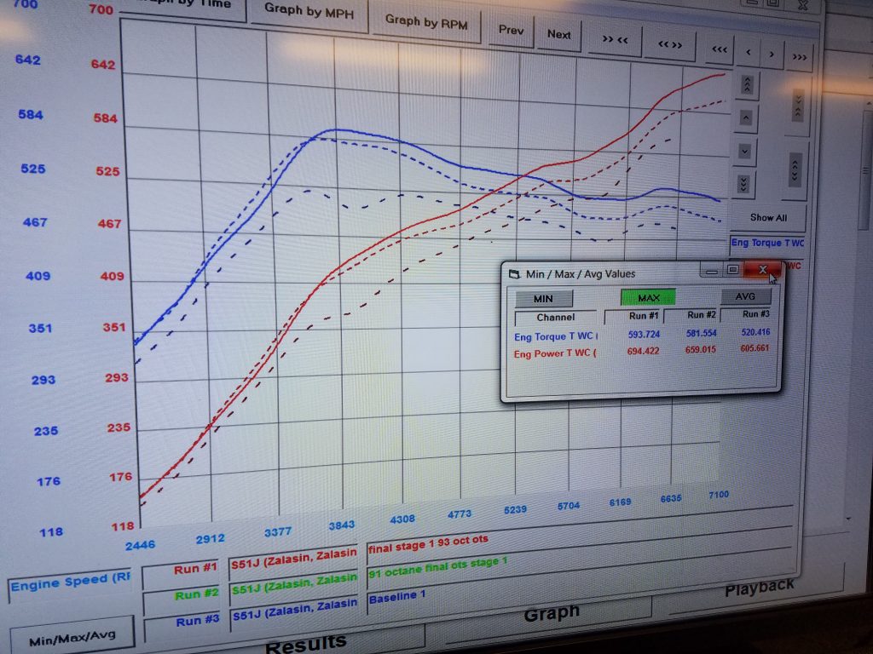Click the triple up-arrow fast scroll button
Image resolution: width=873 pixels, height=654 pixels.
point(747,84)
